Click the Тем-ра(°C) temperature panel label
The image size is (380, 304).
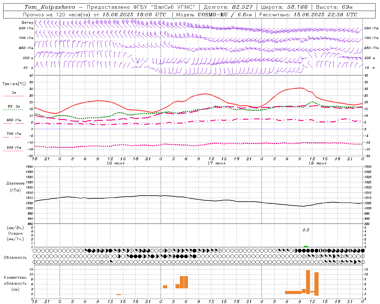pos(14,84)
